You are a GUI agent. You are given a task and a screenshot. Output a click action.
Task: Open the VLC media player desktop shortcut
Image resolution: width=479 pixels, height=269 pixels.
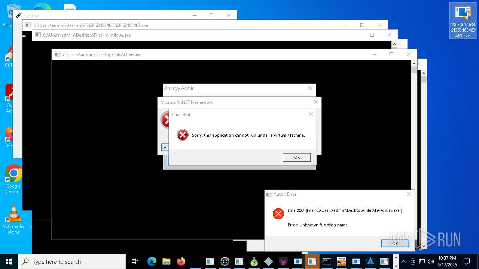13,220
